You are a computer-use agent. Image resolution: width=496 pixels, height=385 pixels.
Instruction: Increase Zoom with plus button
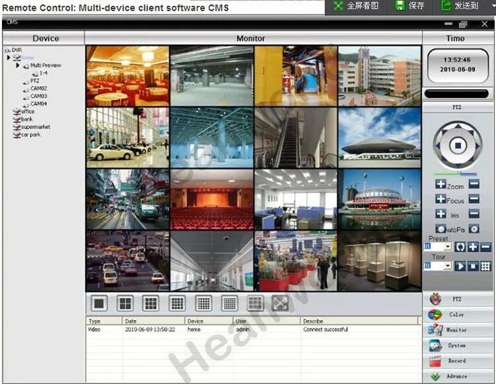[x=440, y=184]
